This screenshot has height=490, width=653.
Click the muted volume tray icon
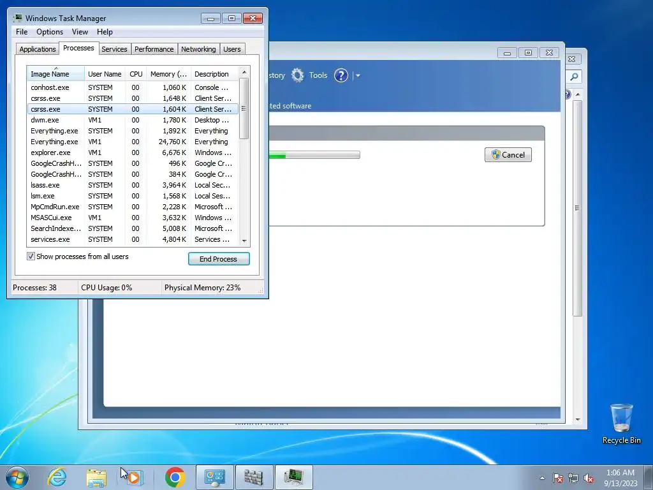pyautogui.click(x=589, y=478)
